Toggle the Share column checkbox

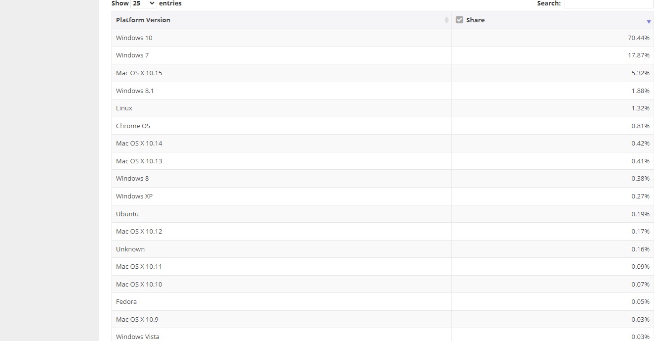click(x=459, y=20)
